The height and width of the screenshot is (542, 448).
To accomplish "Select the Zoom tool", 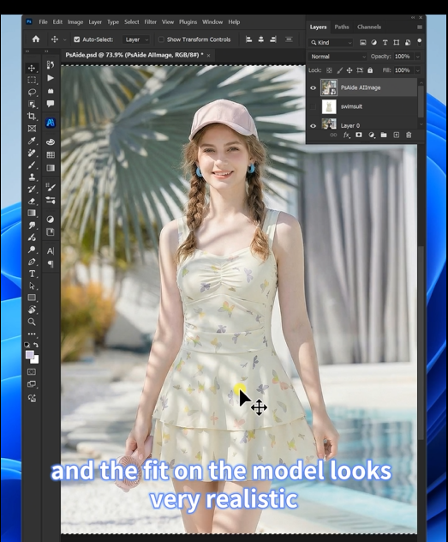I will click(x=32, y=322).
